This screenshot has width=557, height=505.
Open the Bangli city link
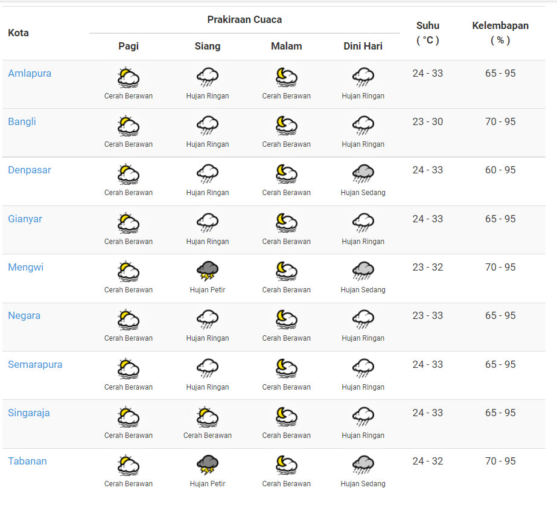tap(22, 121)
